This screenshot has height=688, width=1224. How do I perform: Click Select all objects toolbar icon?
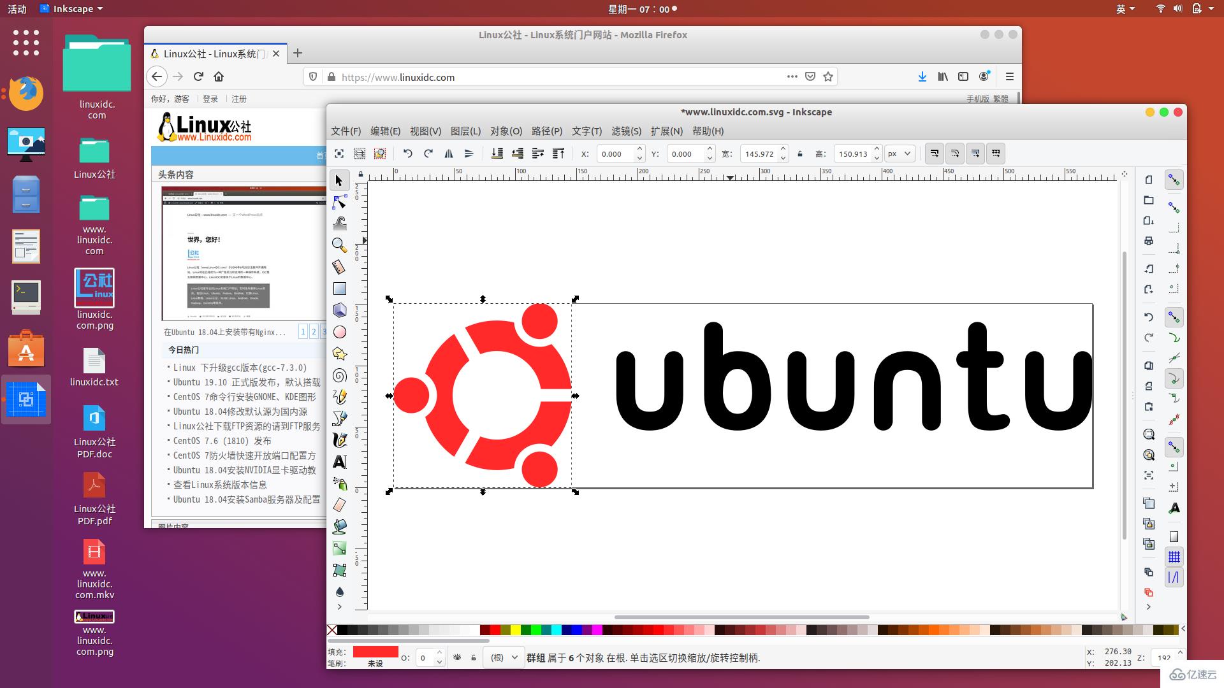pyautogui.click(x=339, y=154)
